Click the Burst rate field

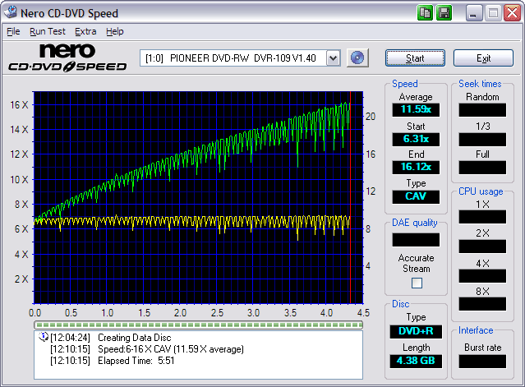[482, 362]
